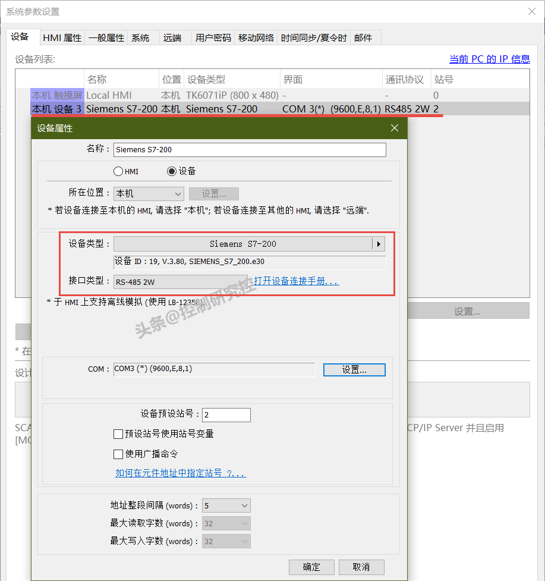Enable 预设站号使用站号变量 checkbox
Screen dimensions: 545x581
[x=118, y=434]
